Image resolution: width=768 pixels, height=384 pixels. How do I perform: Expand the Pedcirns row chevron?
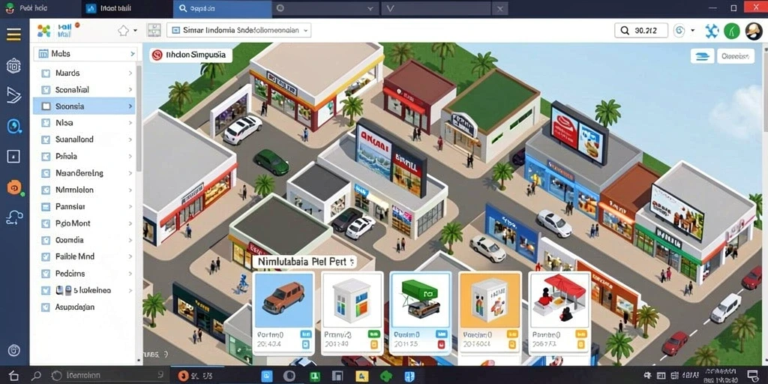point(130,274)
